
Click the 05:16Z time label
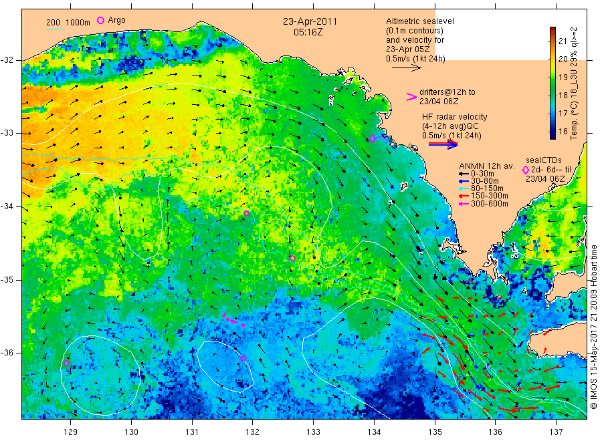click(308, 32)
